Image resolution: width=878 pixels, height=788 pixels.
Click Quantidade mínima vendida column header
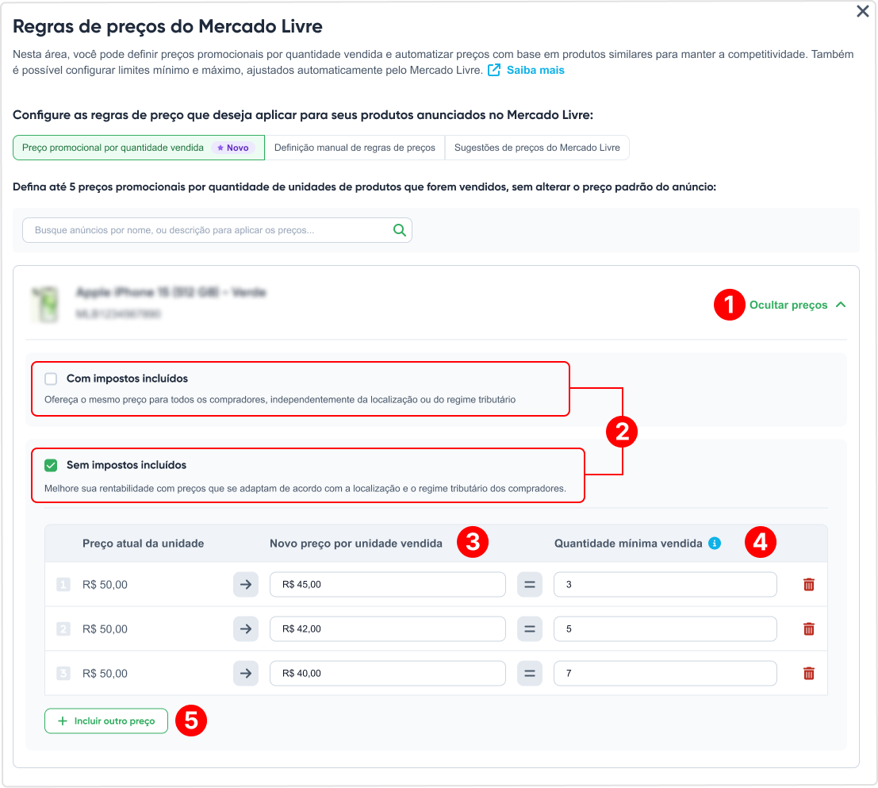[628, 544]
